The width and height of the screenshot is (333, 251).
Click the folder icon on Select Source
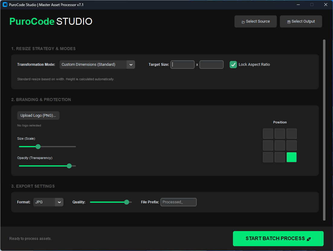click(x=243, y=21)
